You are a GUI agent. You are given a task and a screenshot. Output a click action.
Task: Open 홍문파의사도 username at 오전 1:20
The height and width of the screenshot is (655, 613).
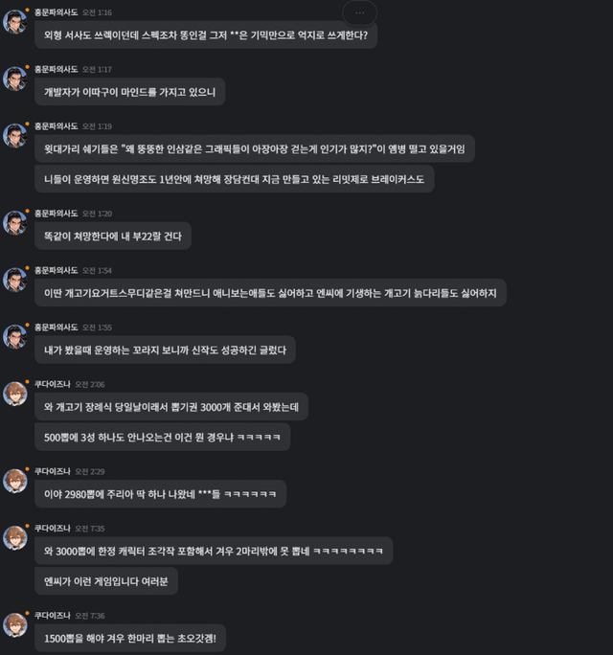(56, 214)
